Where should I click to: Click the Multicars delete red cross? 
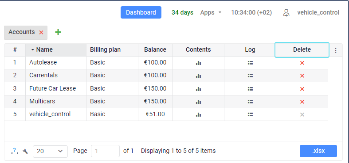pos(302,102)
